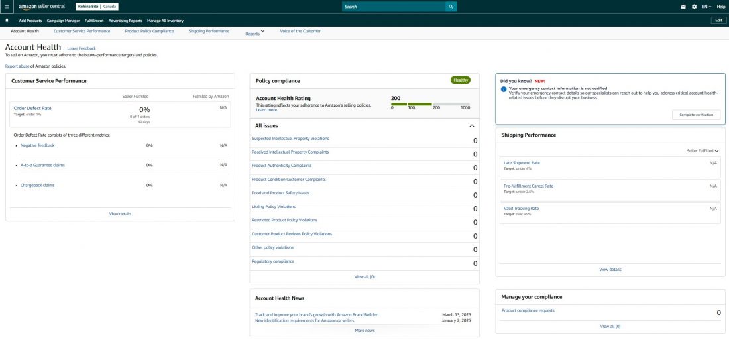Click inside the Search field

pos(393,7)
